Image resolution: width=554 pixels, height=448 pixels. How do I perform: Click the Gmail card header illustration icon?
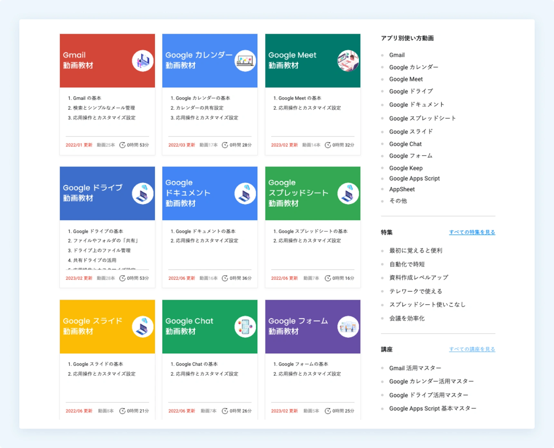click(142, 60)
